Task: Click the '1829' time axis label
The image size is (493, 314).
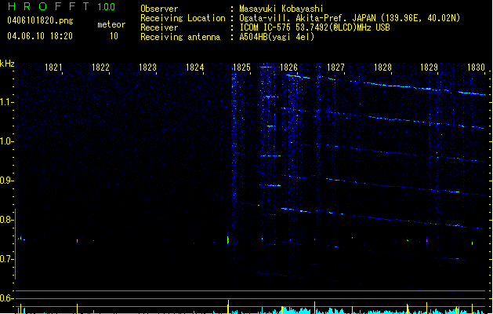Action: [x=430, y=68]
